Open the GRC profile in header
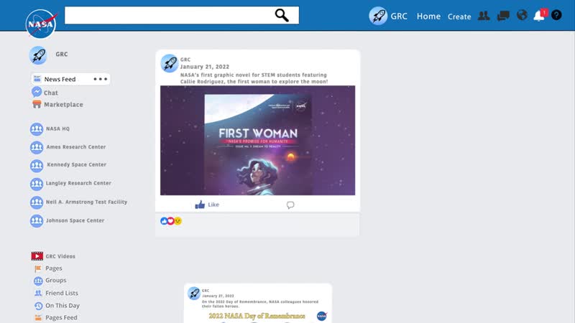The image size is (575, 323). coord(389,16)
